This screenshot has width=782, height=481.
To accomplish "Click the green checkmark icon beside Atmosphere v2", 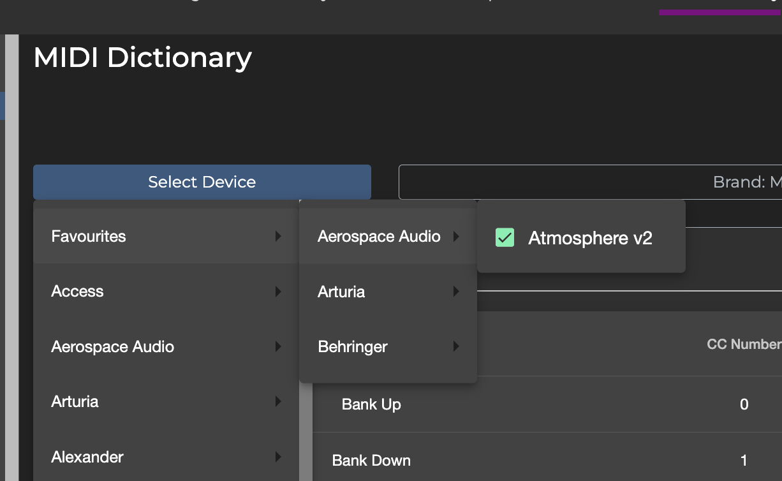I will 505,237.
